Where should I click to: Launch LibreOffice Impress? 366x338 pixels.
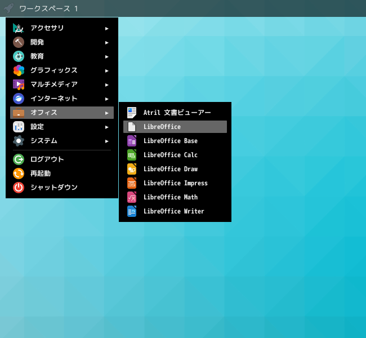point(175,183)
